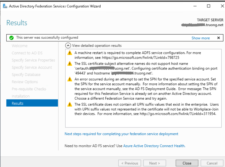225x167 pixels.
Task: Click the blue Results progress highlight bar
Action: 32,103
